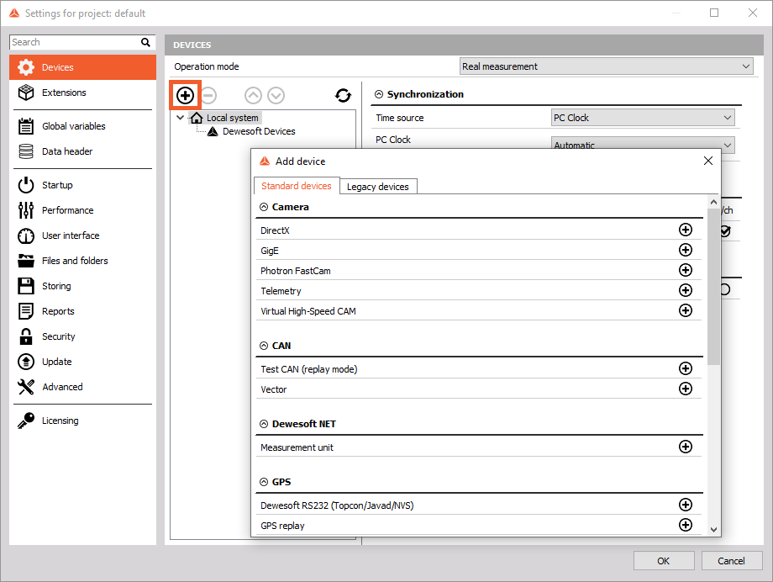
Task: Open the Operation mode dropdown
Action: [x=607, y=66]
